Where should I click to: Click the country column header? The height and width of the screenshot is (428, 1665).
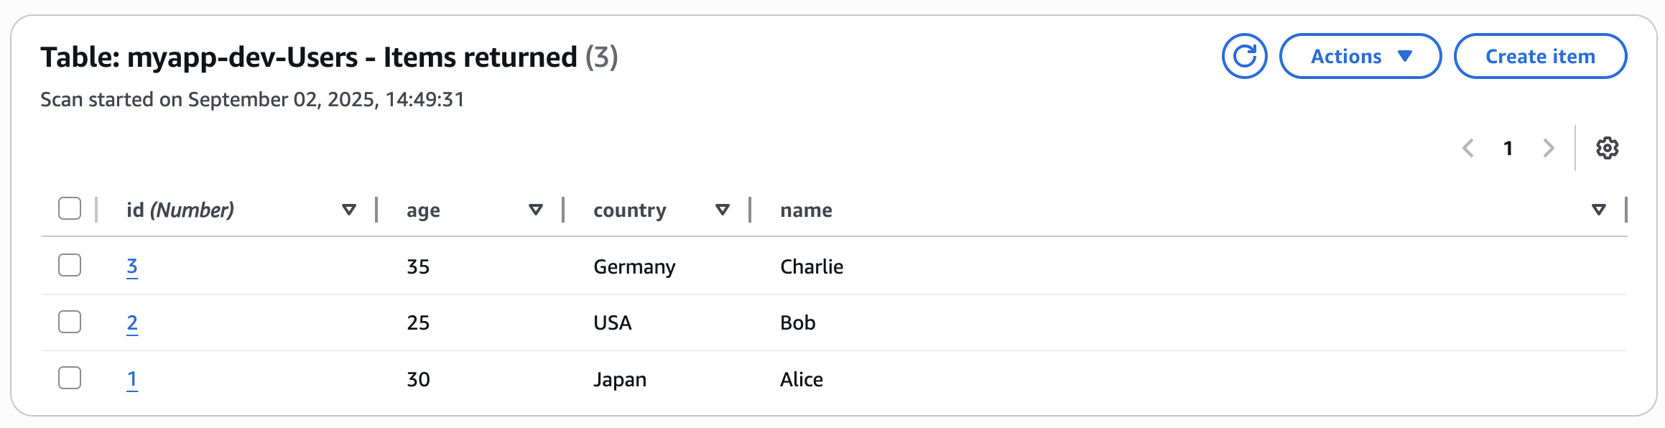630,210
